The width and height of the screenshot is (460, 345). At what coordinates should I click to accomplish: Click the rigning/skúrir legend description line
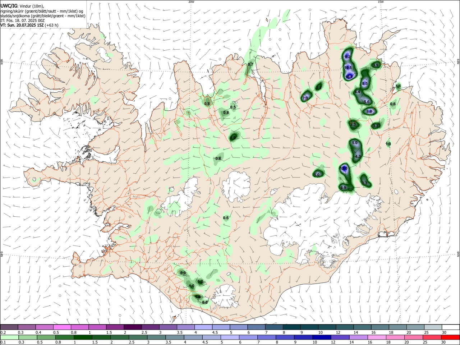[42, 11]
